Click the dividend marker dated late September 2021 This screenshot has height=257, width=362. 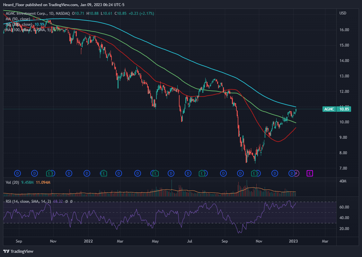coord(34,173)
